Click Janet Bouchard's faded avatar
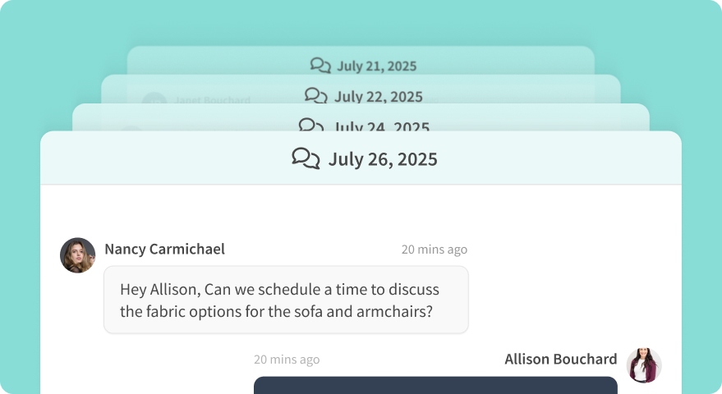The image size is (722, 394). click(x=154, y=102)
